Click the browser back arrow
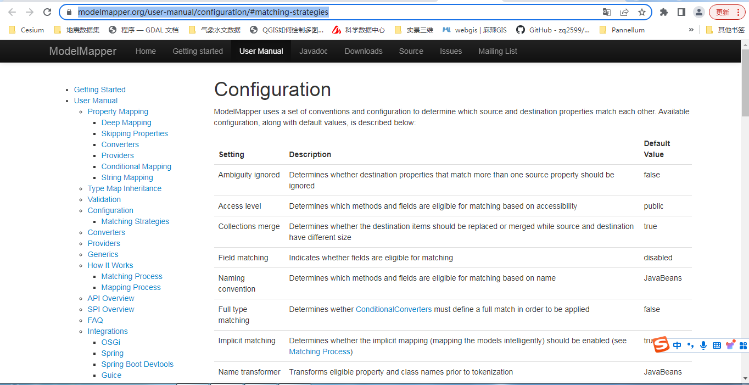 tap(12, 12)
